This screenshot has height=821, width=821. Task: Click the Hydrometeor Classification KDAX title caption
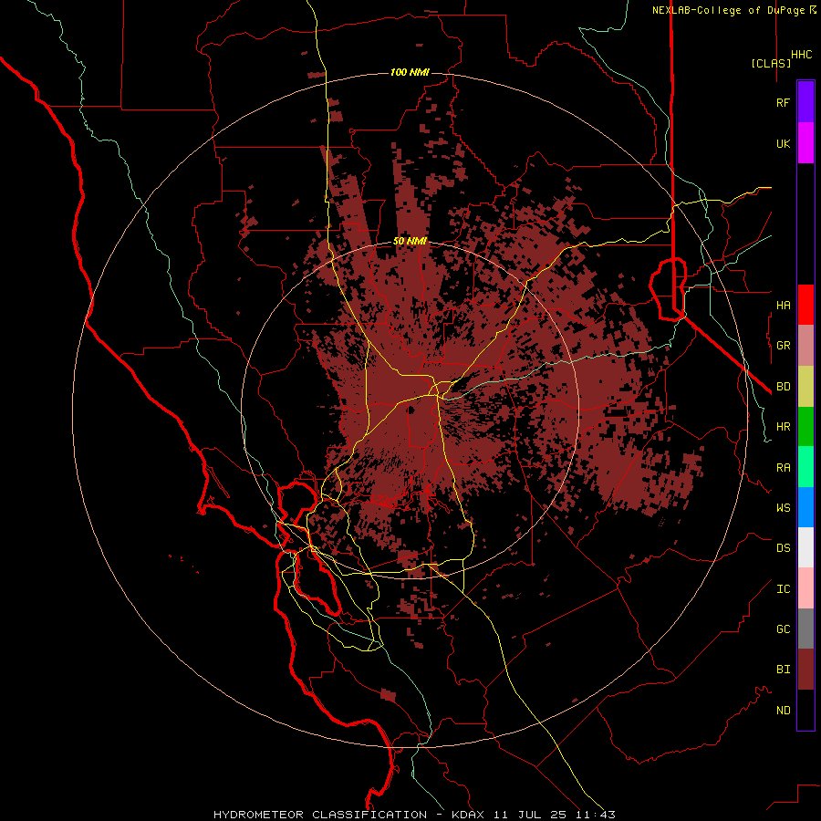pyautogui.click(x=413, y=815)
